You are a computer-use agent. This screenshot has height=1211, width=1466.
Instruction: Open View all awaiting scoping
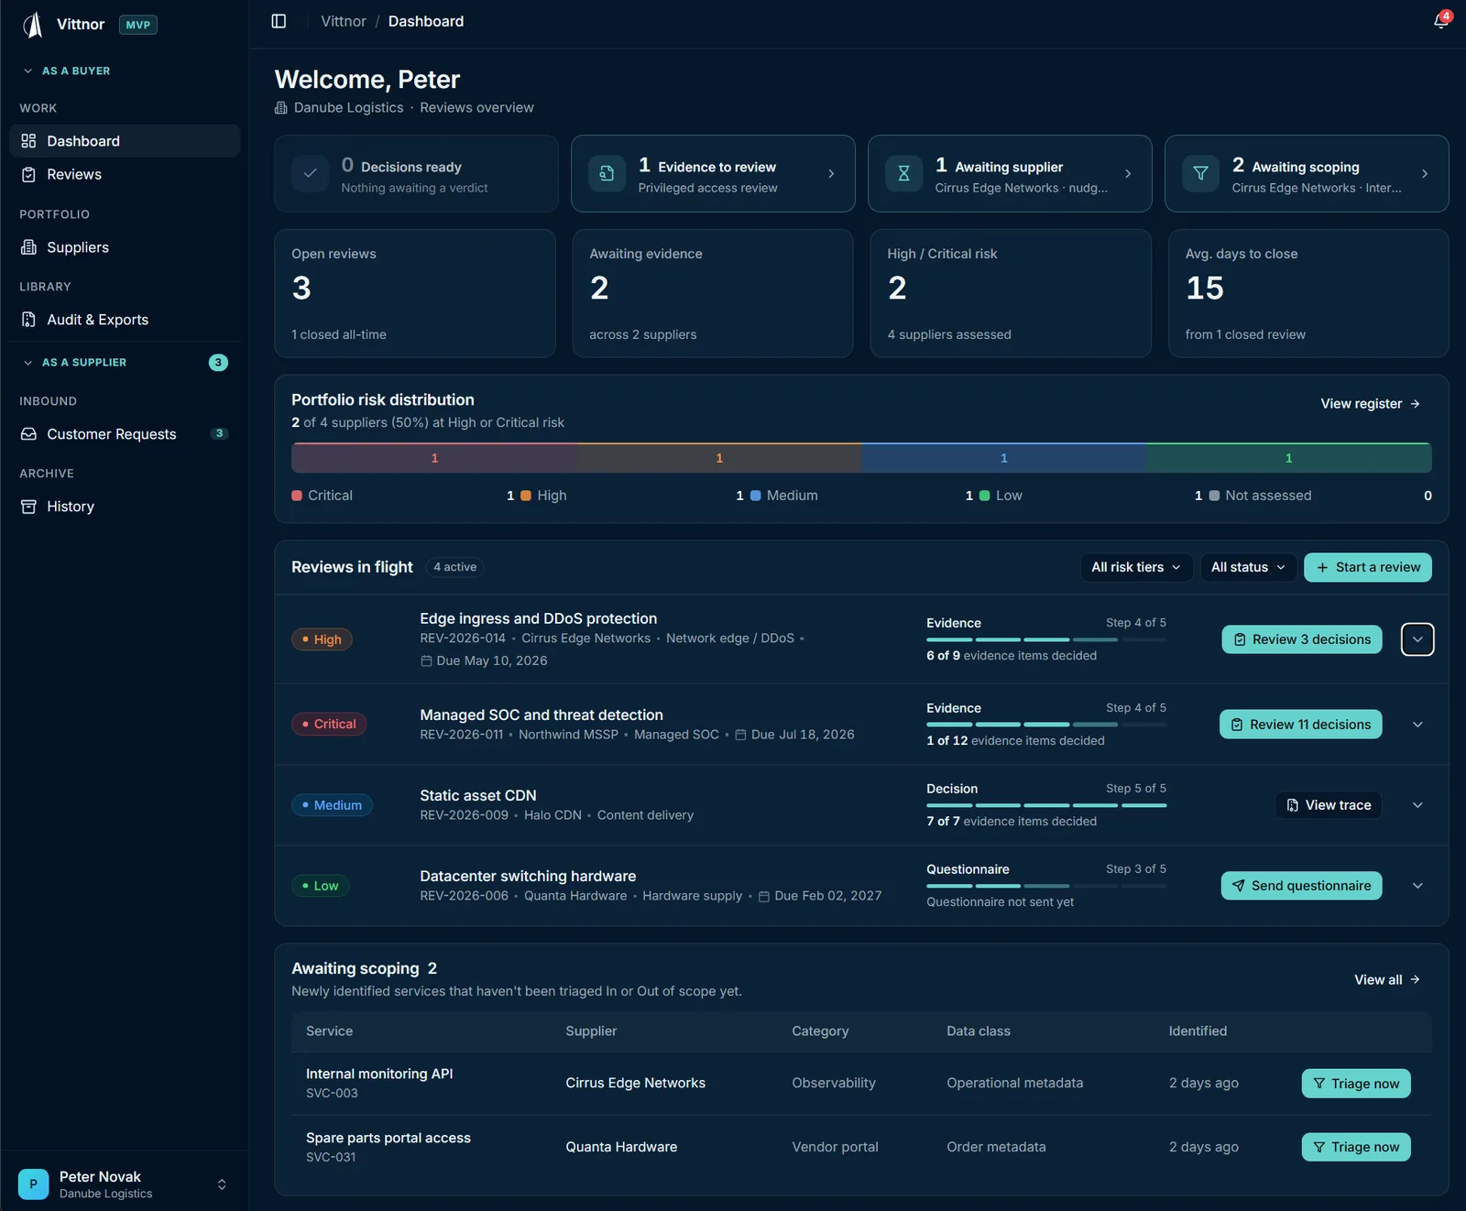1387,980
